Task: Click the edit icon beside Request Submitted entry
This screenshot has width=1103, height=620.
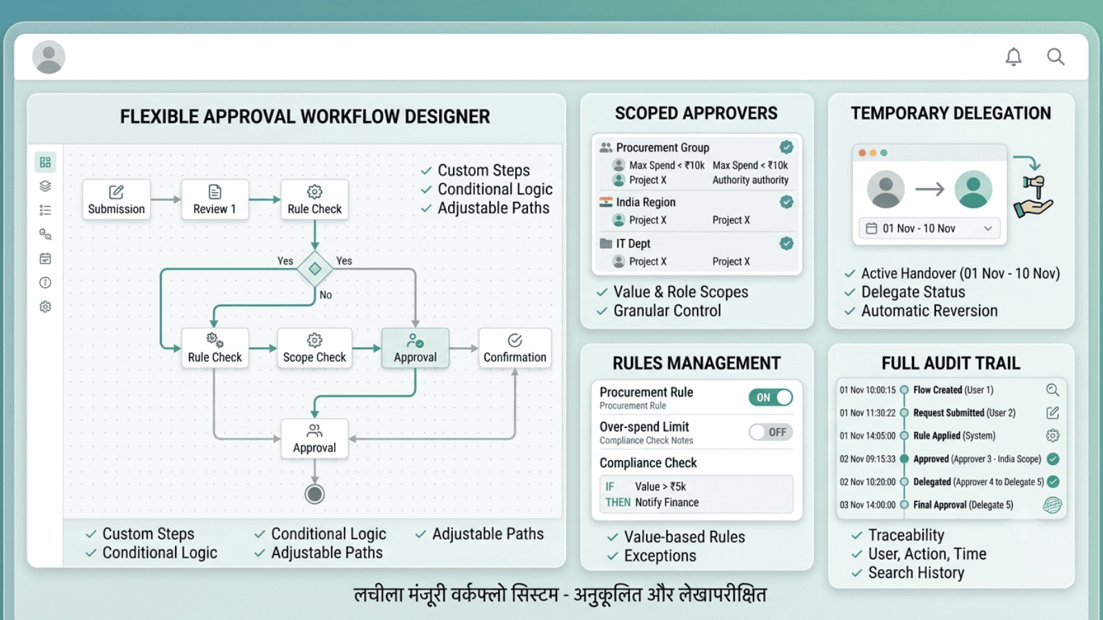Action: point(1052,413)
